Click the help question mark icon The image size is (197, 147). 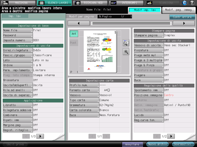(x=192, y=3)
